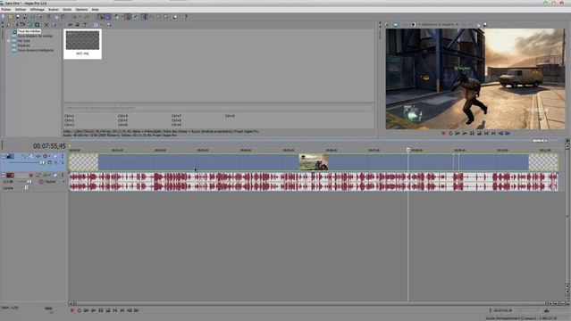571x321 pixels.
Task: Open the Outils menu
Action: pos(67,10)
